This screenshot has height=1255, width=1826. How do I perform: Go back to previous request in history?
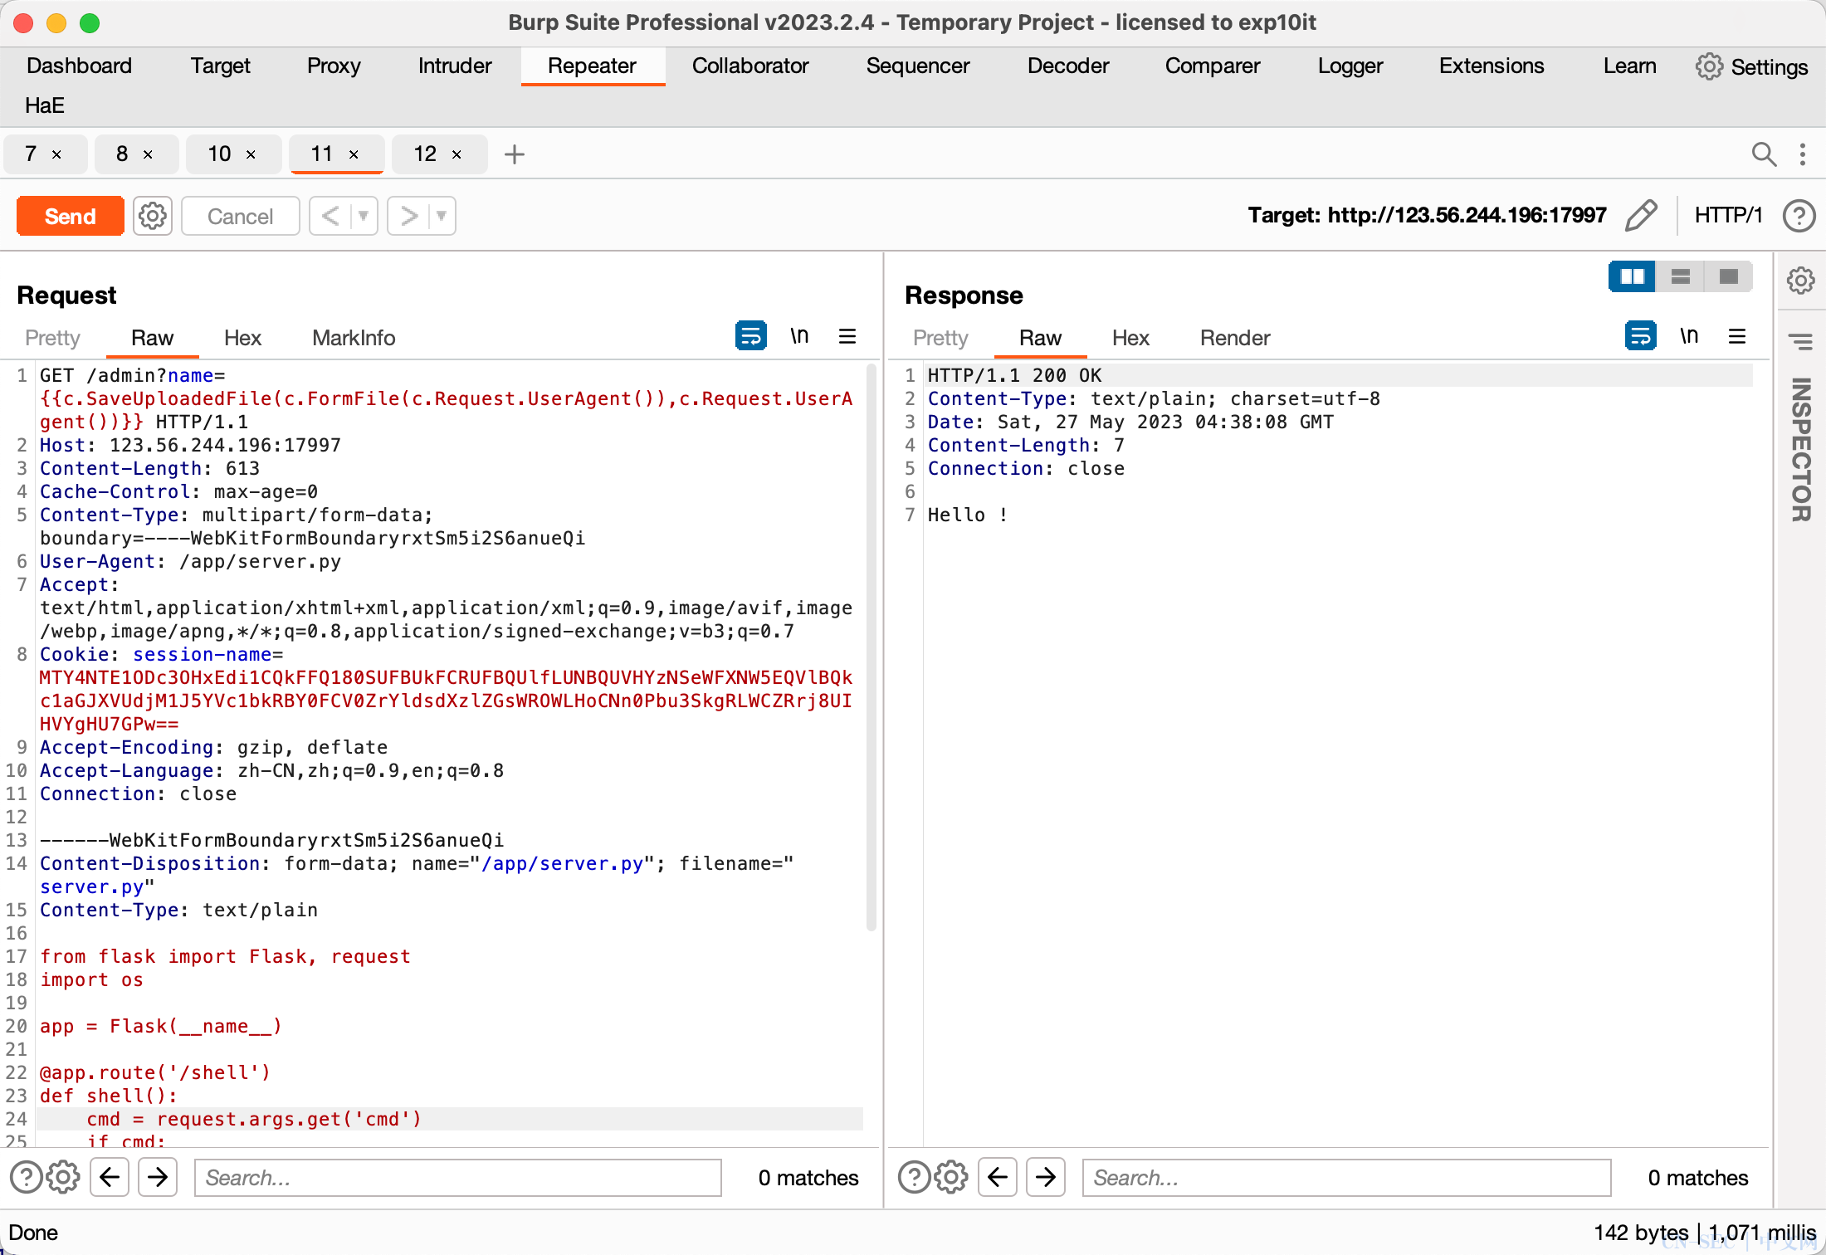point(330,216)
